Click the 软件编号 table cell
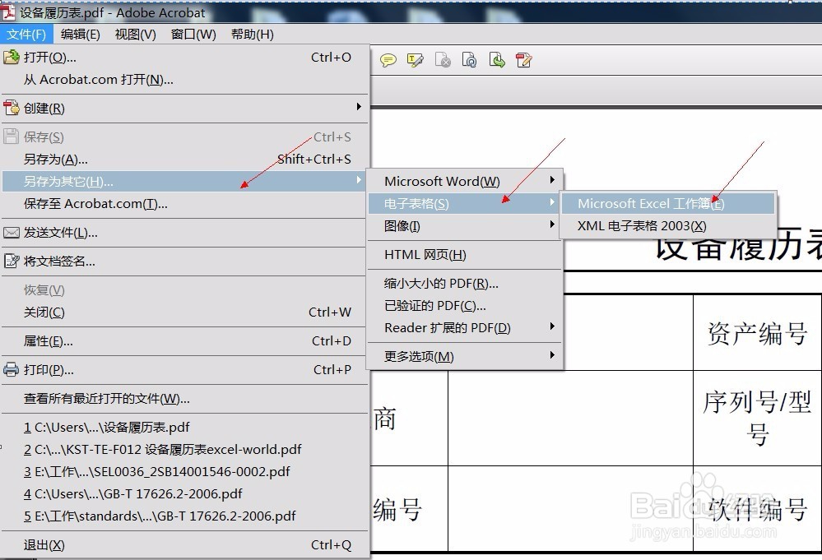822x560 pixels. 758,509
